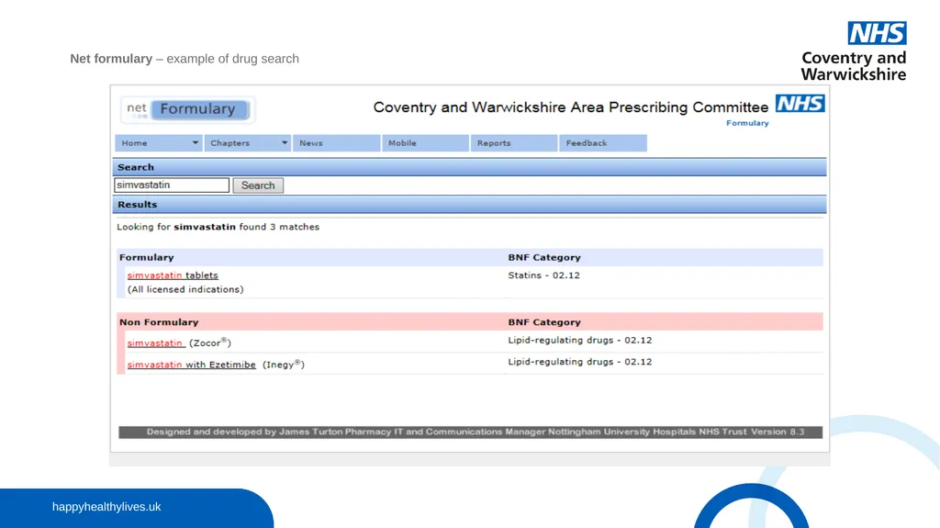Open the Feedback menu item

click(x=602, y=143)
